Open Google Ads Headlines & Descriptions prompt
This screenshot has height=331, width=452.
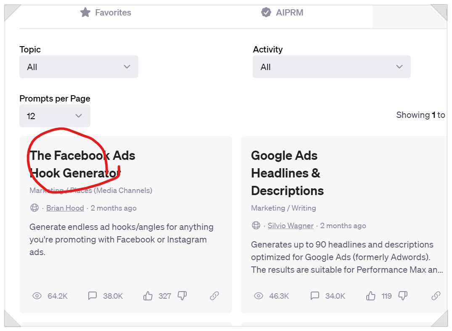coord(287,173)
